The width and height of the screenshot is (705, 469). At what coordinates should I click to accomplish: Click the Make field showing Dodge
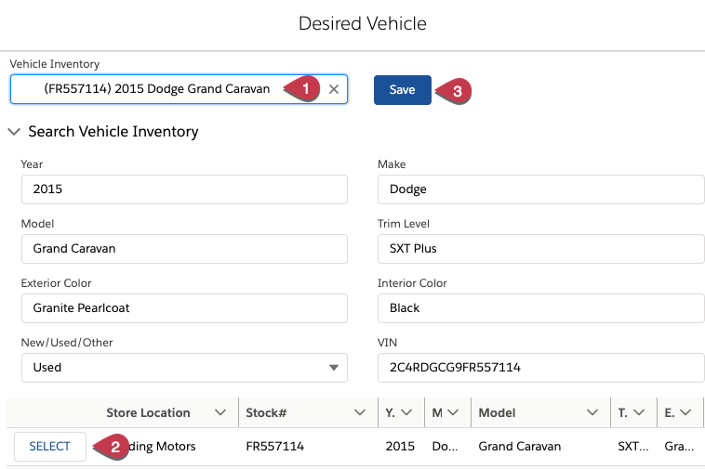[x=541, y=189]
